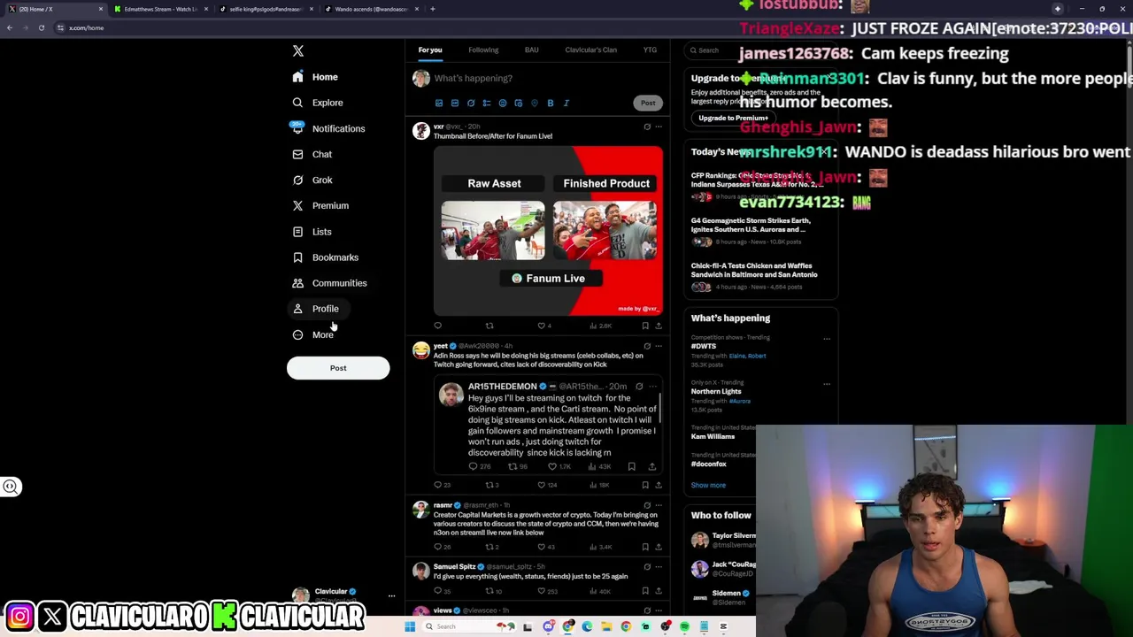Click the Windows Start button
The image size is (1133, 637).
pos(410,626)
